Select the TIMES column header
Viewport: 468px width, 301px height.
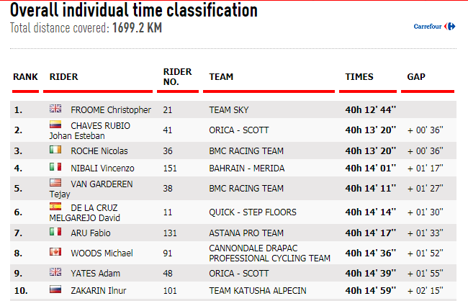coord(359,77)
